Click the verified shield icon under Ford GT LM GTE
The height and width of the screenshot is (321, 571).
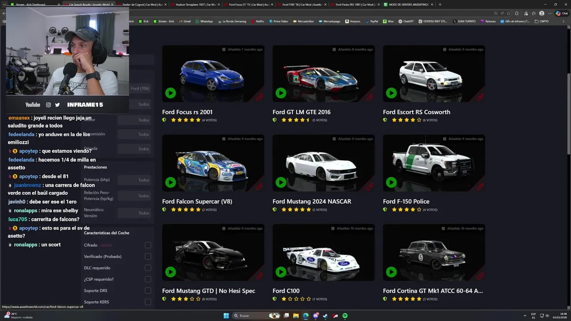[274, 120]
